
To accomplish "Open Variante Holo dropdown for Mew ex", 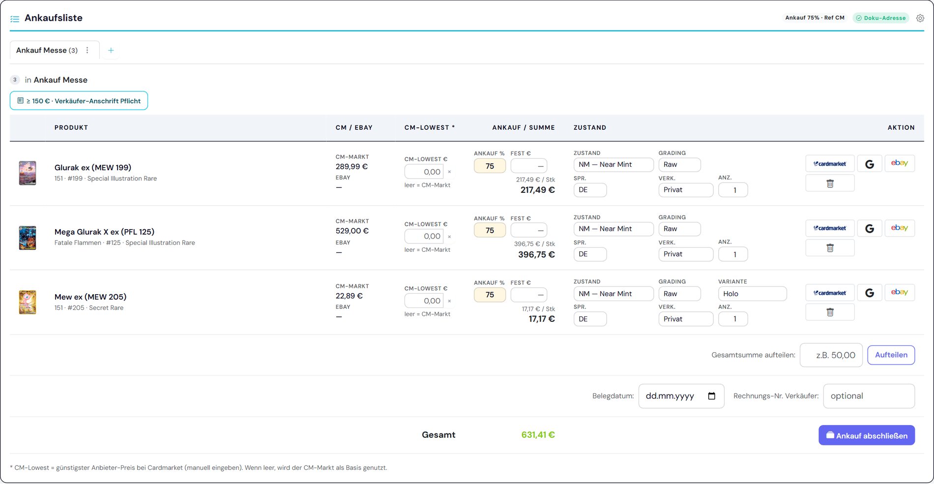I will point(752,294).
